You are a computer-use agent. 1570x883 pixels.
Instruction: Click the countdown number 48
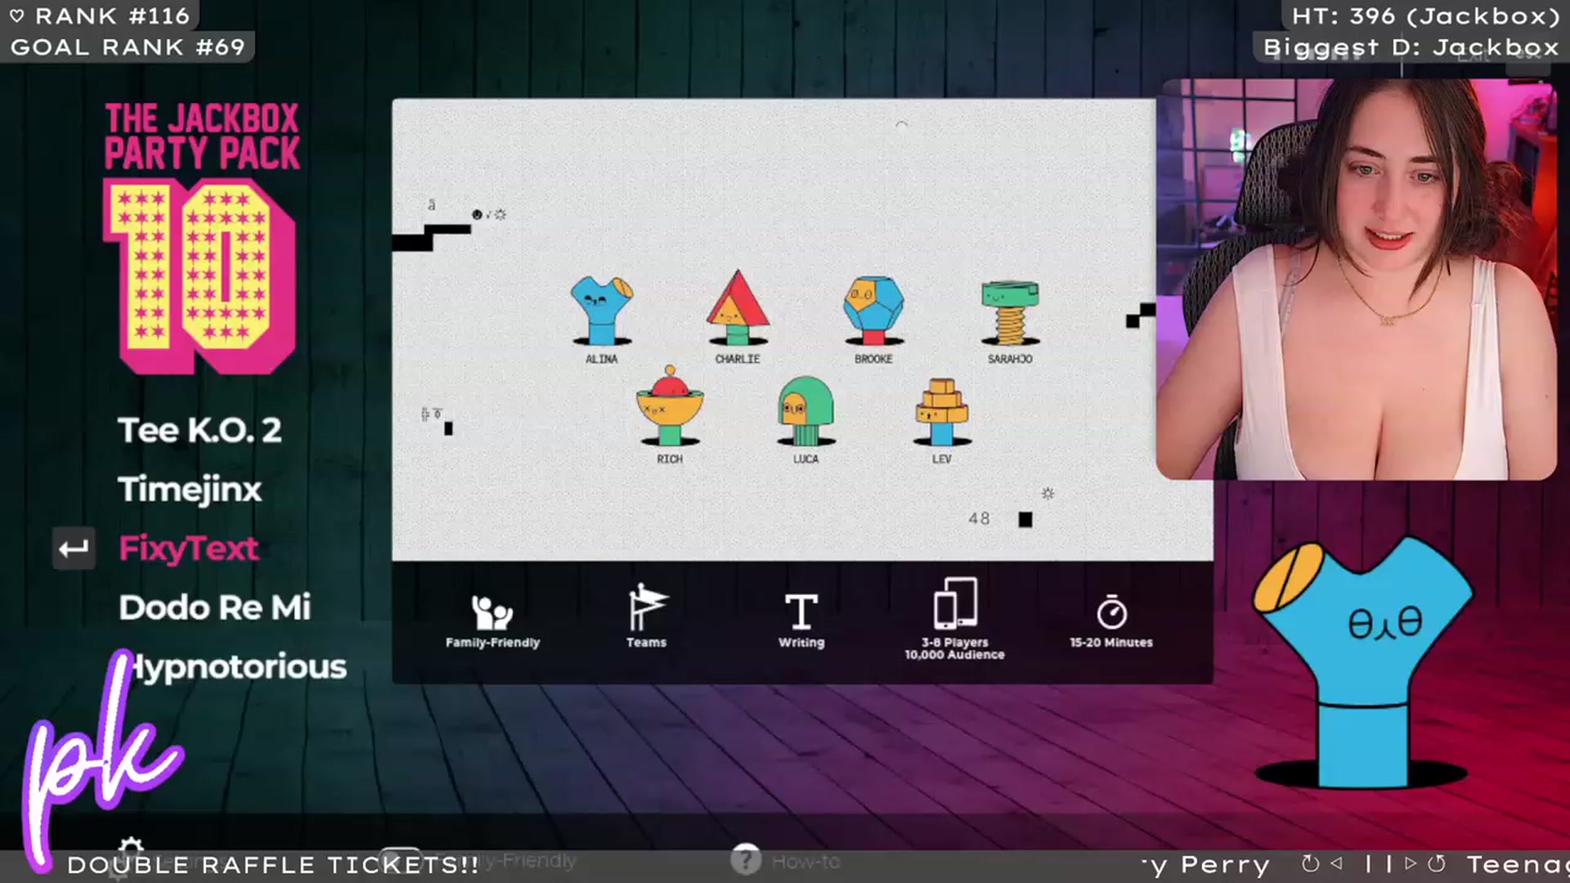(979, 518)
